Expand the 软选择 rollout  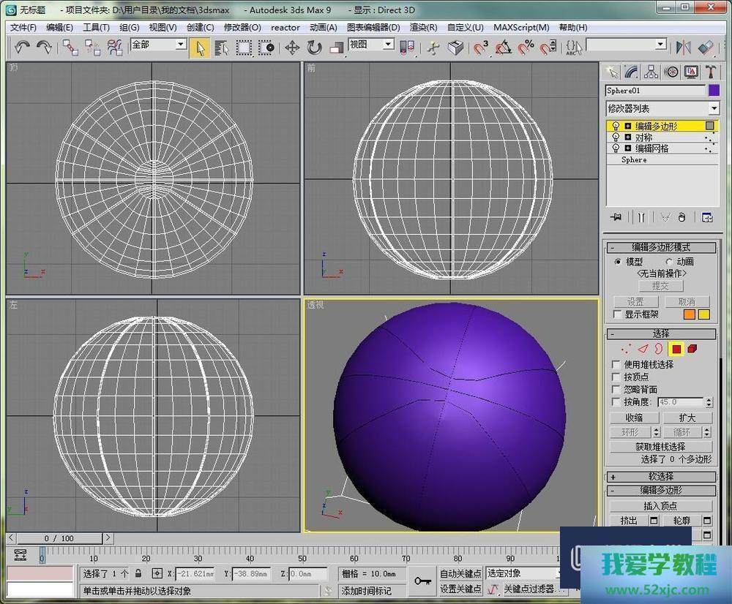click(x=661, y=476)
